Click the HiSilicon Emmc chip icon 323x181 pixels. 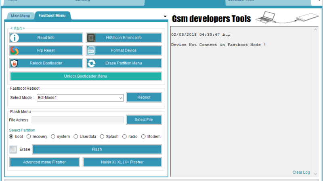pos(91,38)
